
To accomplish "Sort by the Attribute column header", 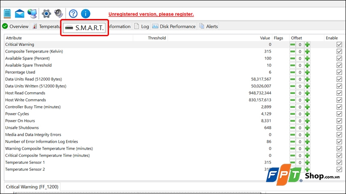I will (69, 38).
